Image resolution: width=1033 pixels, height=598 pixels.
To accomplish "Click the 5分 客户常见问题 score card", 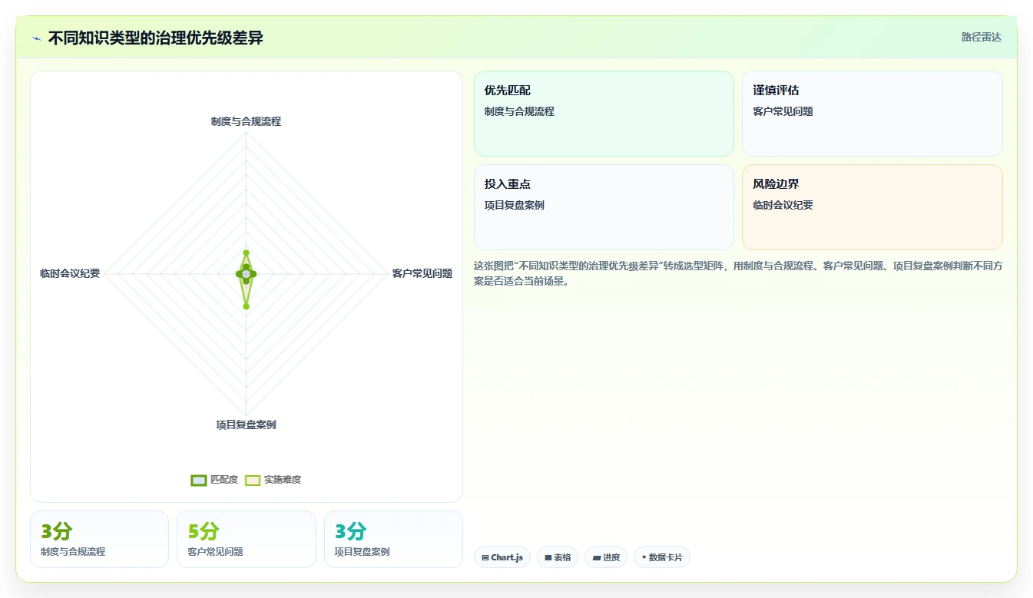I will (247, 539).
